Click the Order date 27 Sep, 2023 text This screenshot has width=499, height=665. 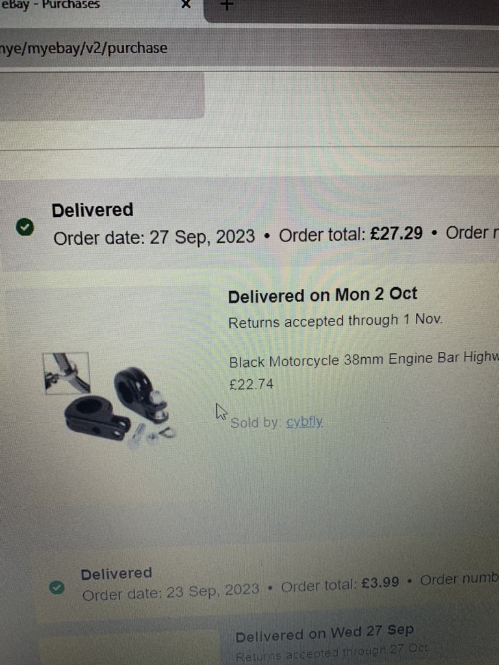pos(154,237)
